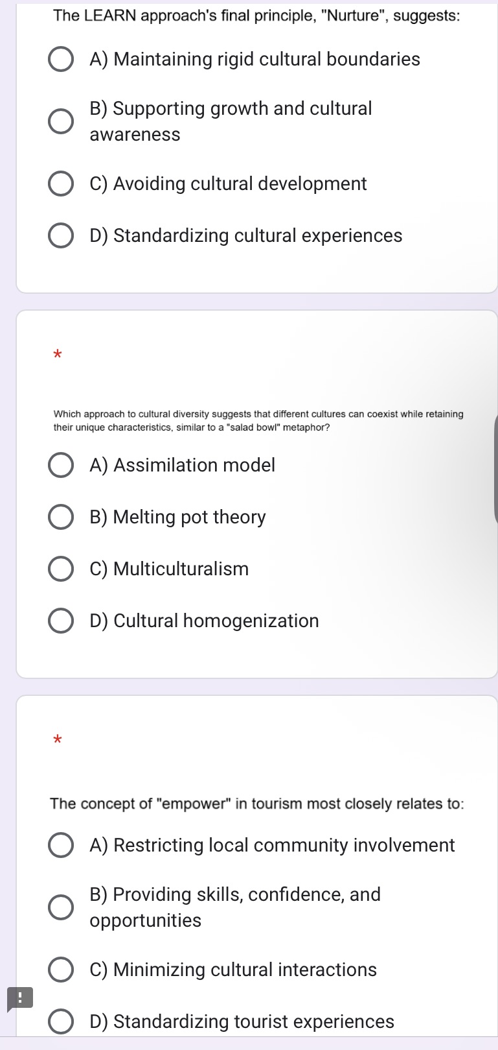Screen dimensions: 498x1050
Task: Click the LEARN approach 'Nurture' question text
Action: point(256,16)
